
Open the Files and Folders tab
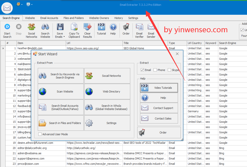73,18
